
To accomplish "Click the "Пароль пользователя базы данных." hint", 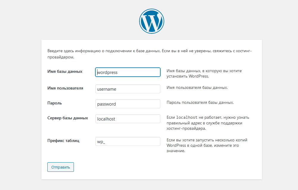I will [200, 102].
